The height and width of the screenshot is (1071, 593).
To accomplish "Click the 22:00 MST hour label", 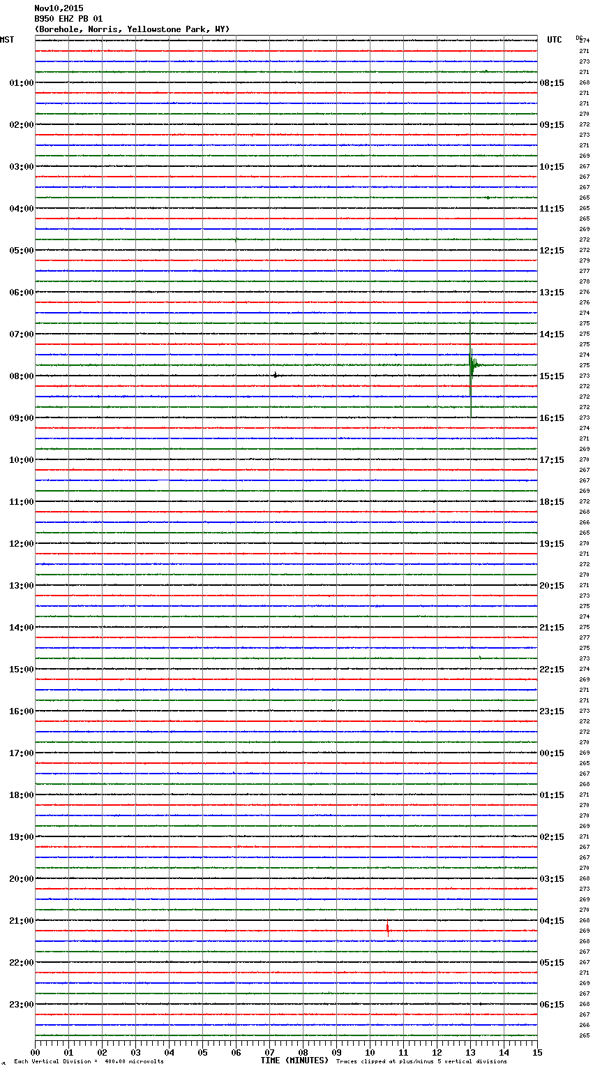I will [x=22, y=962].
